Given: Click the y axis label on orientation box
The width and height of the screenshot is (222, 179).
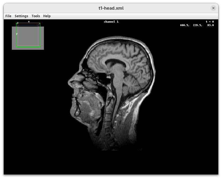Looking at the screenshot, I should pyautogui.click(x=17, y=34).
